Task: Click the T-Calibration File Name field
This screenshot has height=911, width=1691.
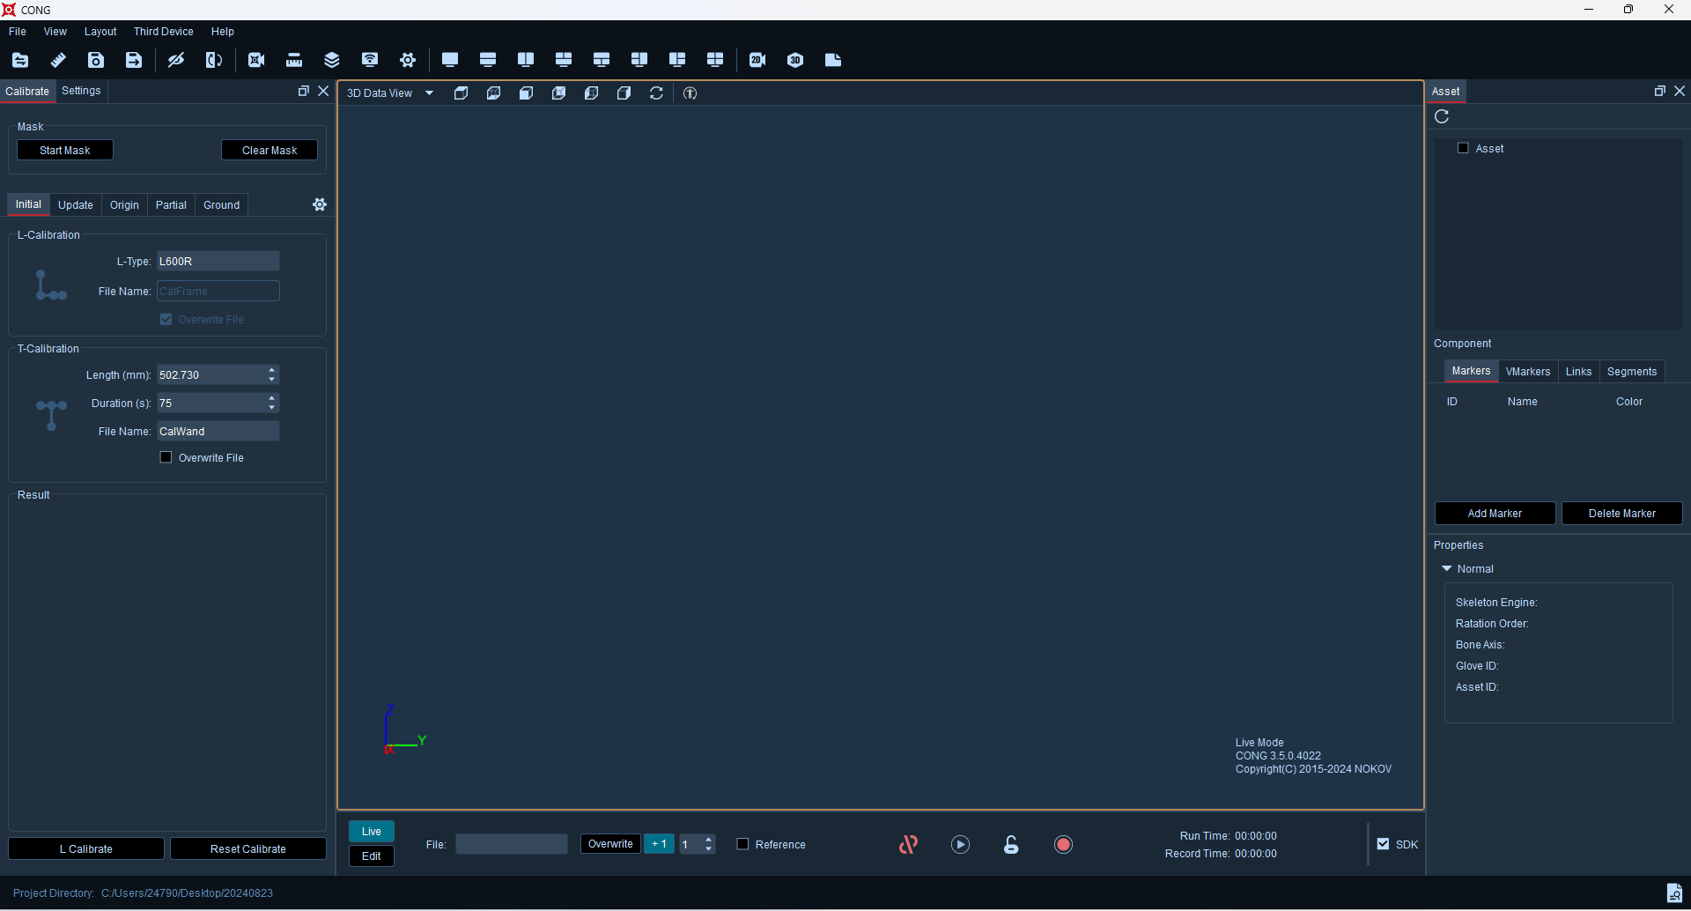Action: coord(218,432)
